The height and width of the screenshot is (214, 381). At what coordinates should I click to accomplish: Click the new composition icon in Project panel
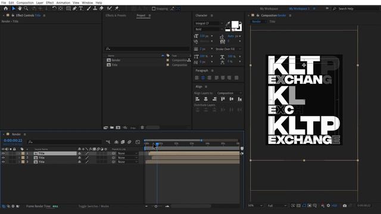(118, 128)
